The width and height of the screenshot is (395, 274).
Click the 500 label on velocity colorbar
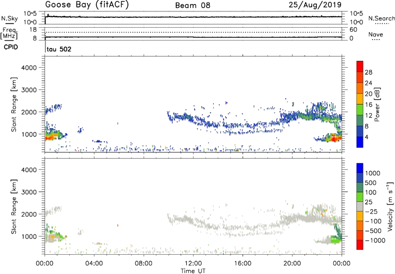point(371,183)
